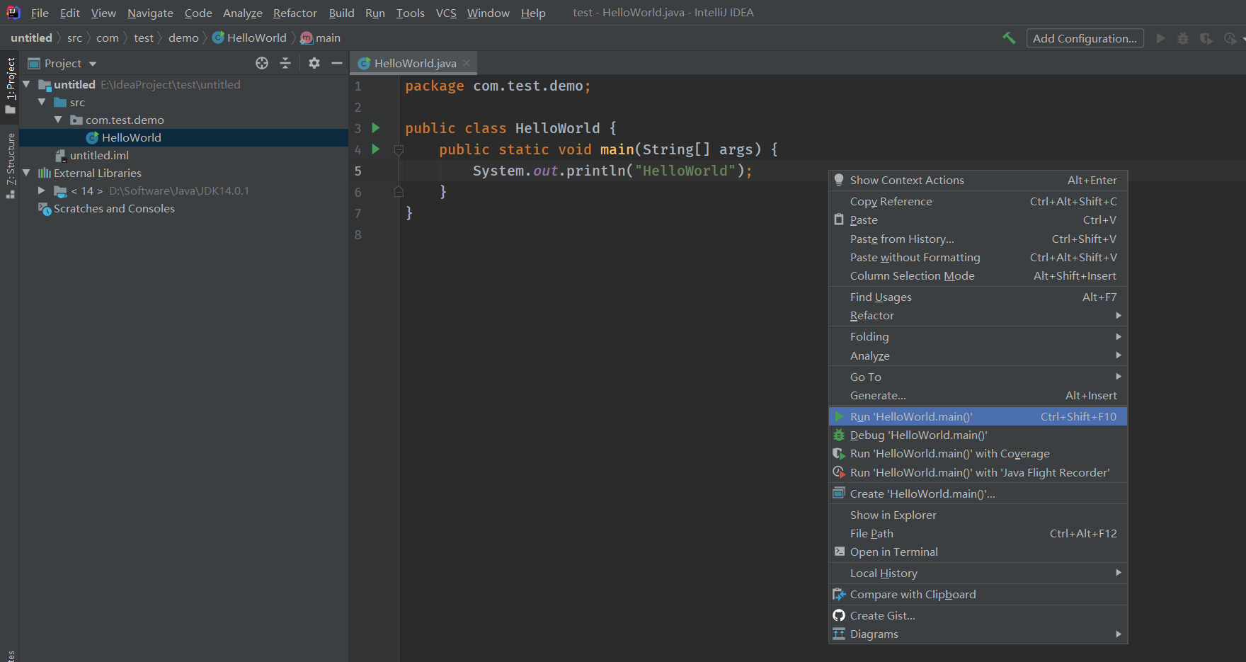
Task: Select Create Gist...
Action: (978, 616)
